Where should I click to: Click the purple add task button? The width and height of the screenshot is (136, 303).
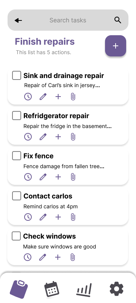coord(116,46)
